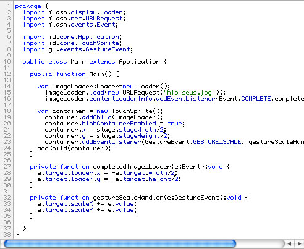The width and height of the screenshot is (304, 249).
Task: Click line number 27 in gutter
Action: click(7, 167)
